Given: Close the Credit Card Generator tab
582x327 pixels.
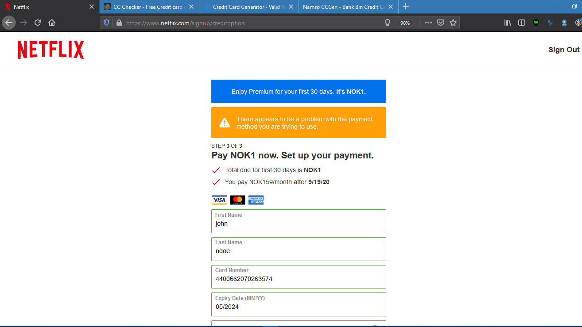Looking at the screenshot, I should coord(291,7).
